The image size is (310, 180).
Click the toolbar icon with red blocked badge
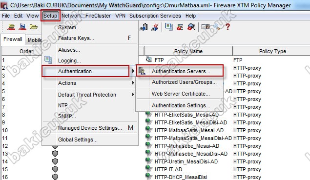pos(180,27)
